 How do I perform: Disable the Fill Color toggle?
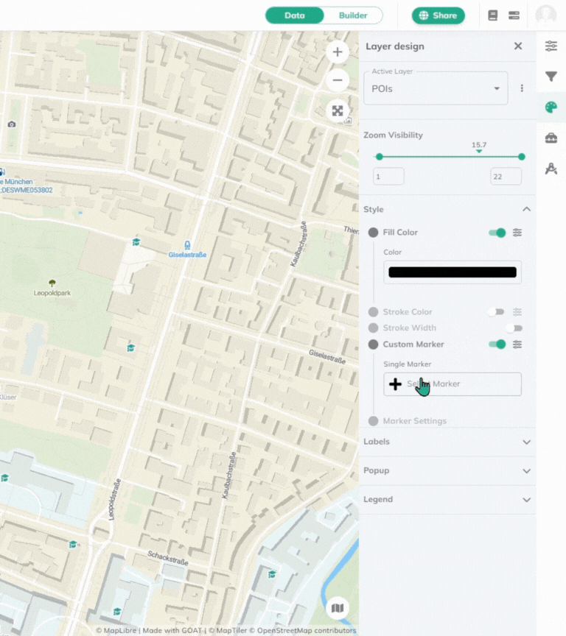click(x=497, y=233)
